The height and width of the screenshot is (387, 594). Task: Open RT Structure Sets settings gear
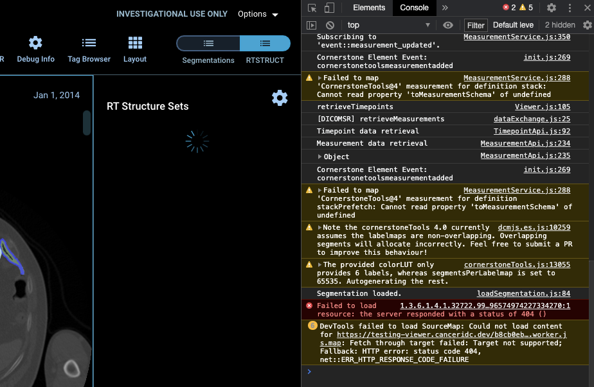click(x=280, y=98)
